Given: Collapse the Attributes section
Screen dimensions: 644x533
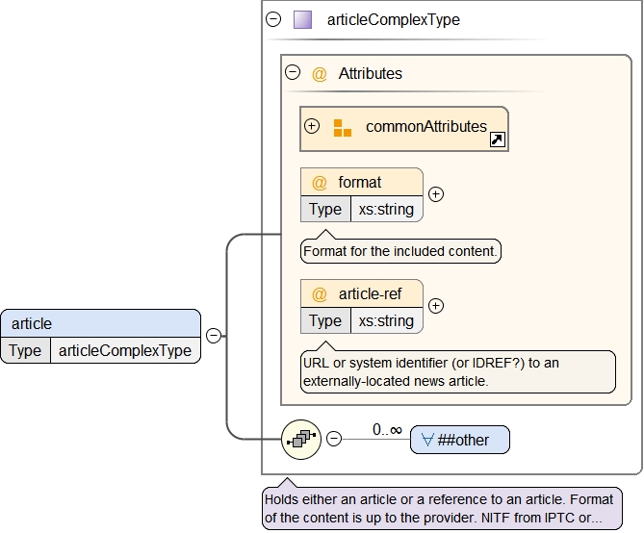Looking at the screenshot, I should coord(293,73).
